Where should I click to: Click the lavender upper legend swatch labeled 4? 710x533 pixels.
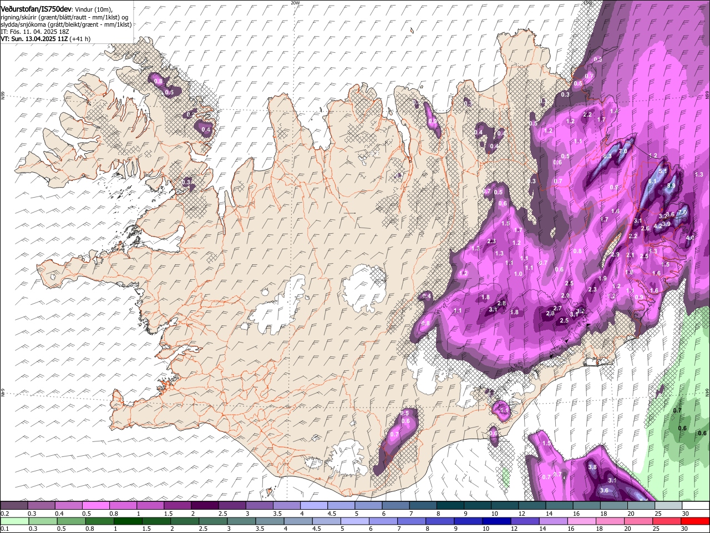[313, 506]
